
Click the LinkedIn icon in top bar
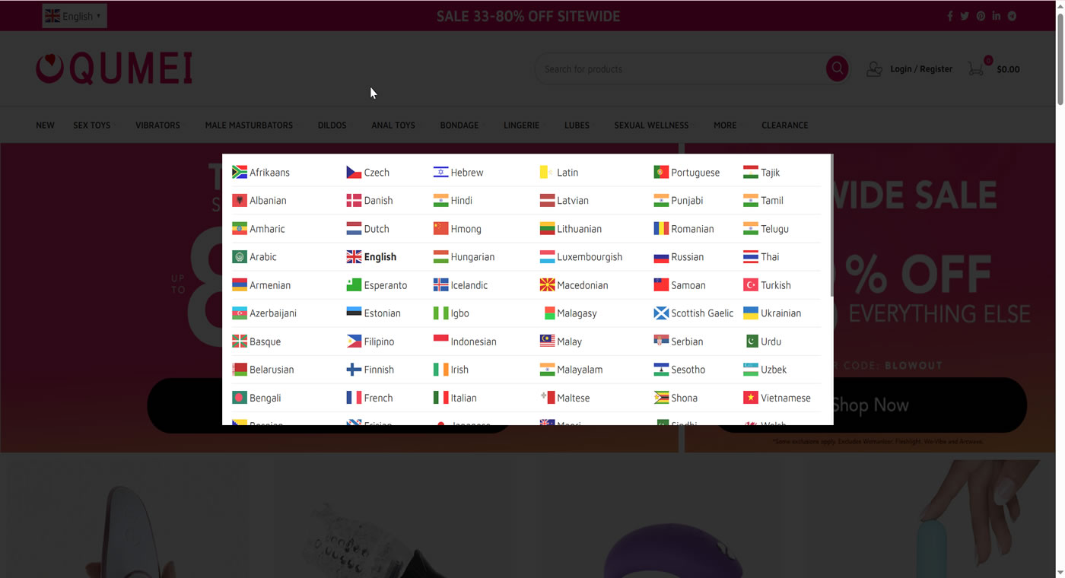pyautogui.click(x=996, y=16)
